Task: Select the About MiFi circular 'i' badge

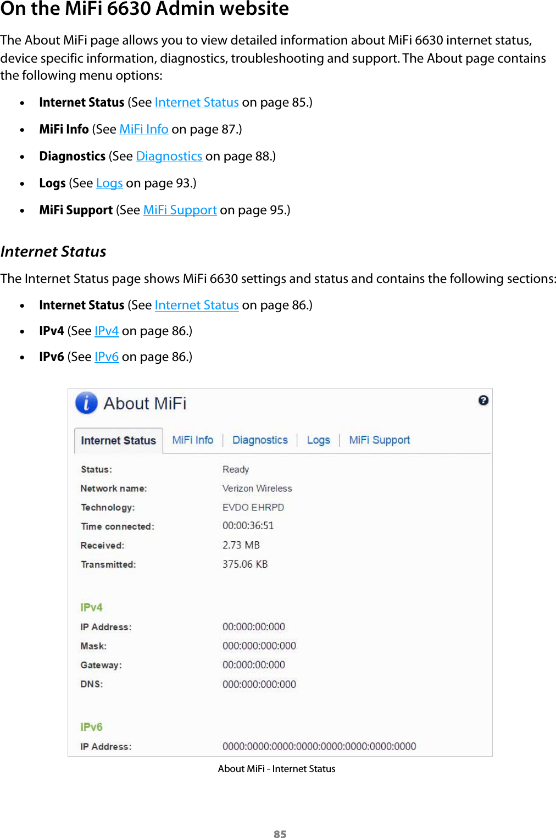Action: [86, 403]
